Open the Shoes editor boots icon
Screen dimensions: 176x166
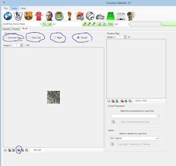click(x=100, y=17)
